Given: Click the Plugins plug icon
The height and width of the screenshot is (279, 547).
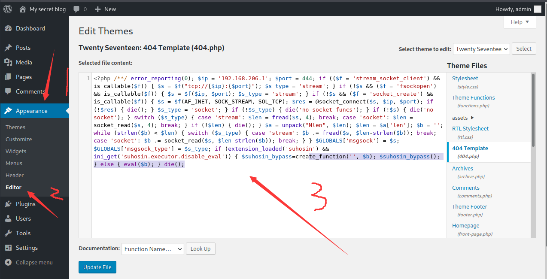Looking at the screenshot, I should (x=8, y=204).
